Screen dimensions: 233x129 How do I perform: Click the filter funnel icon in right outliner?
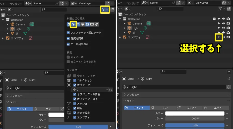221,9
